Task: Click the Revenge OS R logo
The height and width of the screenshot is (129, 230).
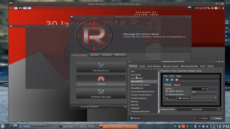Action: coord(94,35)
